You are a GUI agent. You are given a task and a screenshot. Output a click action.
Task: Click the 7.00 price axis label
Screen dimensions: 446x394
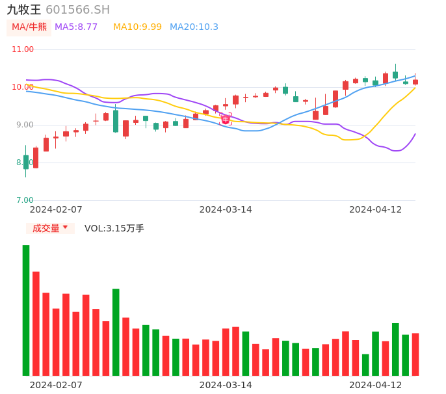coord(25,200)
